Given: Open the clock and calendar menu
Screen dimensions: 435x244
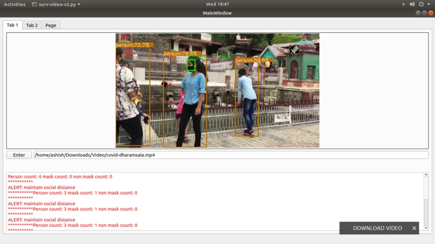Looking at the screenshot, I should click(217, 4).
